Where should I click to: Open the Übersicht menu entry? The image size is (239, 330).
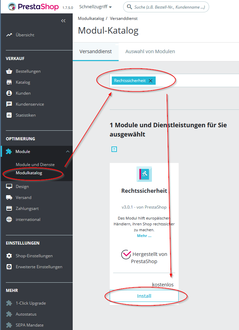pos(25,35)
